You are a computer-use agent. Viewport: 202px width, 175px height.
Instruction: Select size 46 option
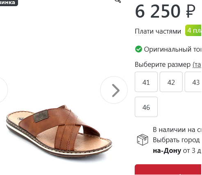(146, 107)
